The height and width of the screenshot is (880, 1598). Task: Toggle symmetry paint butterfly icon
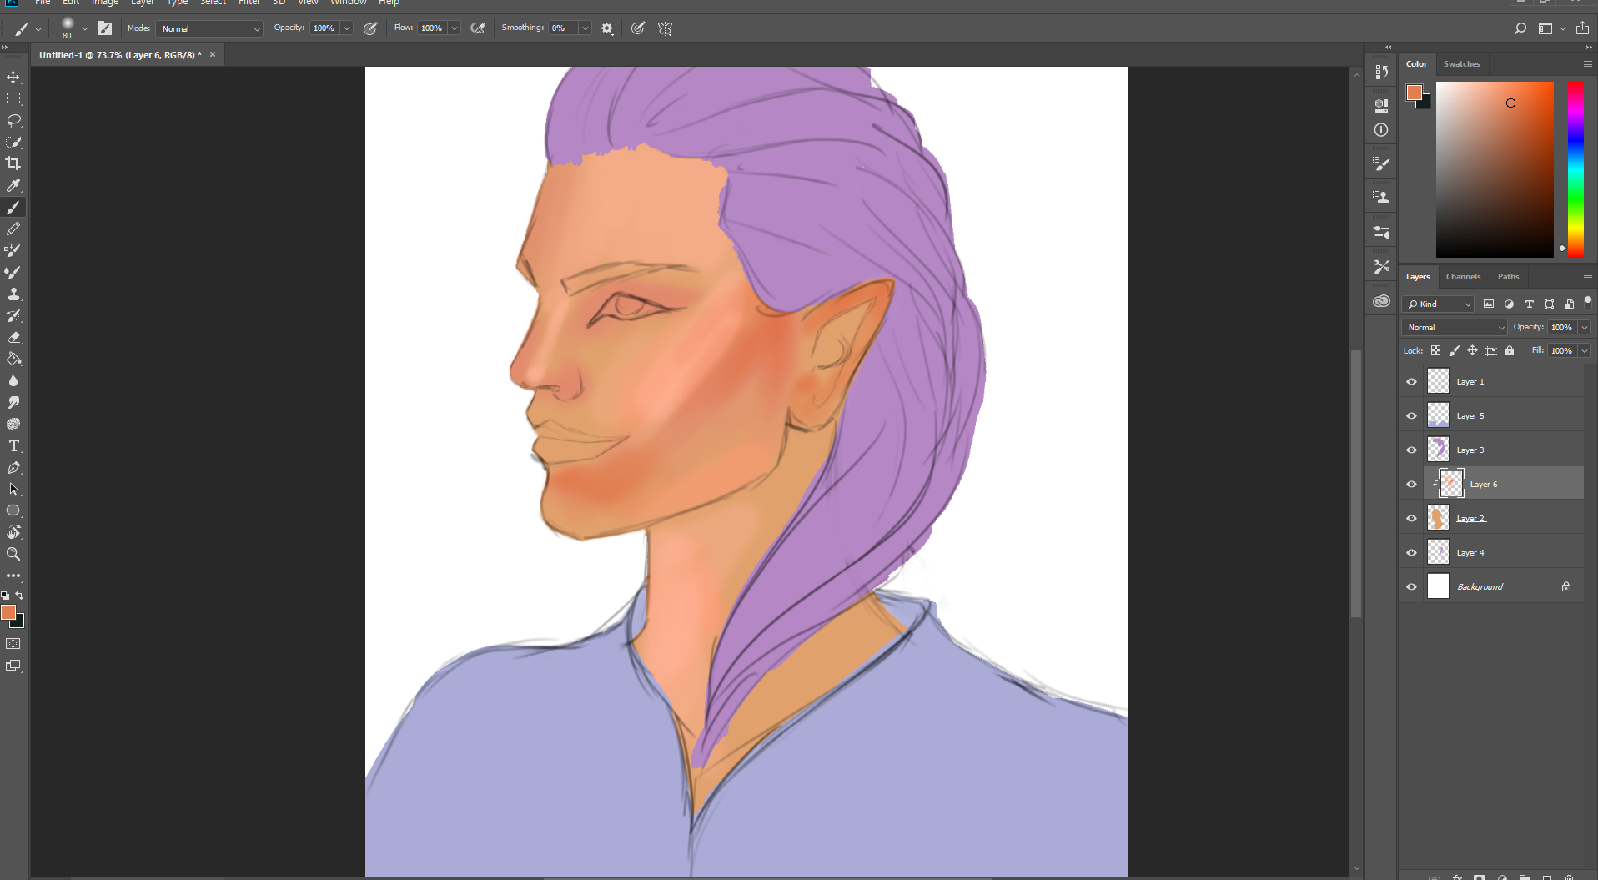[x=665, y=28]
